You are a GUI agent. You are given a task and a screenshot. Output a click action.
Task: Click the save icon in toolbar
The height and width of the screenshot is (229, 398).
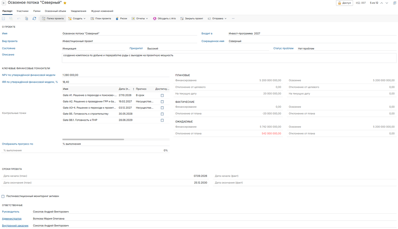tap(3, 19)
